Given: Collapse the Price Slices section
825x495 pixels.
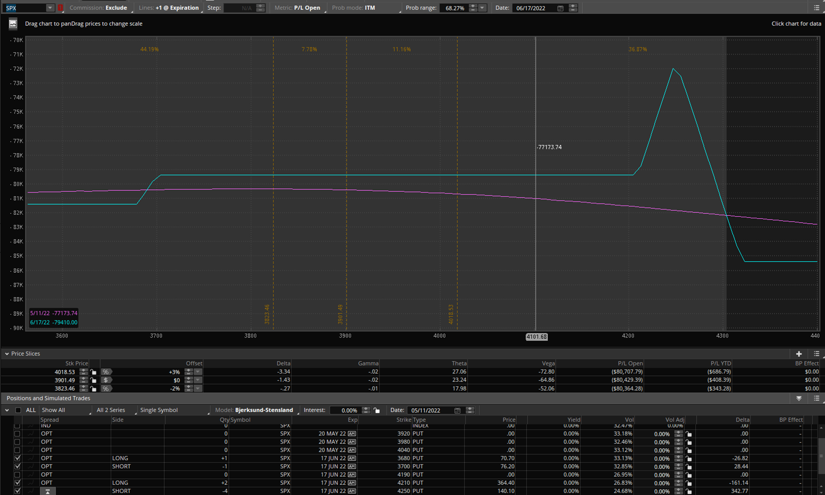Looking at the screenshot, I should click(7, 354).
